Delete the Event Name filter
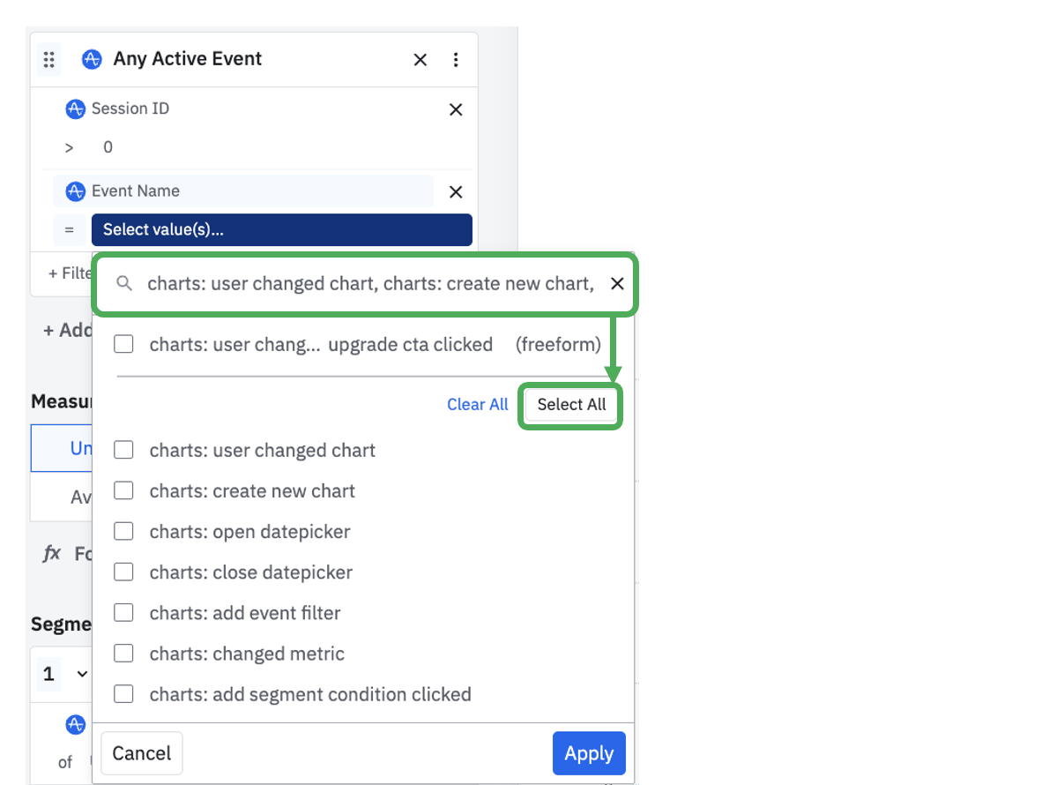This screenshot has width=1049, height=785. [456, 191]
